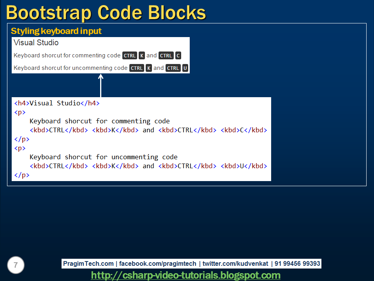The width and height of the screenshot is (374, 281).
Task: Click the second CTRL badge in uncommenting row
Action: tap(173, 68)
